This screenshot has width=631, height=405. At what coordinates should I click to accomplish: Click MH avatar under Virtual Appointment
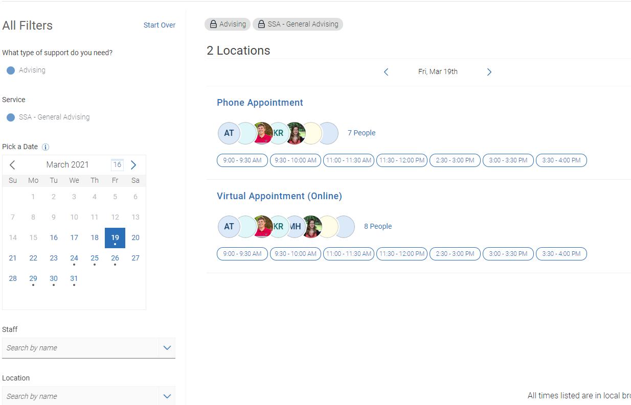tap(296, 227)
